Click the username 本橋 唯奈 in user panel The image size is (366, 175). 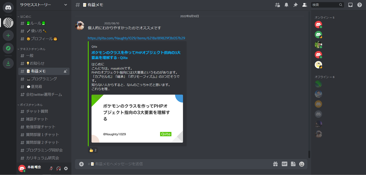pos(34,167)
